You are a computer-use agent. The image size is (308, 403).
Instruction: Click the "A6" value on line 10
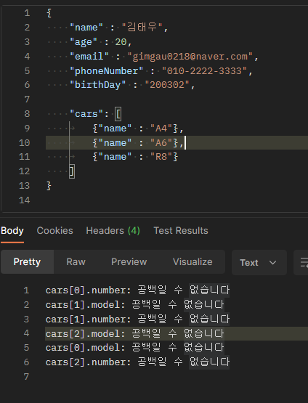click(x=161, y=142)
